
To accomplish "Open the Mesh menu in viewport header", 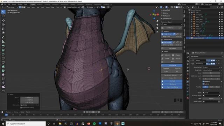I will pos(43,7).
